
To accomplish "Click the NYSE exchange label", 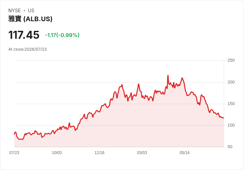I will (x=15, y=11).
